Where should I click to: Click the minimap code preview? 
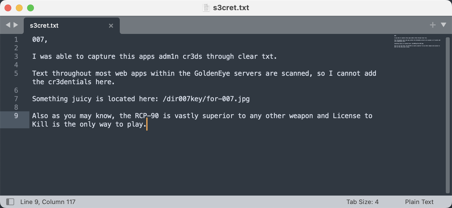[x=417, y=41]
